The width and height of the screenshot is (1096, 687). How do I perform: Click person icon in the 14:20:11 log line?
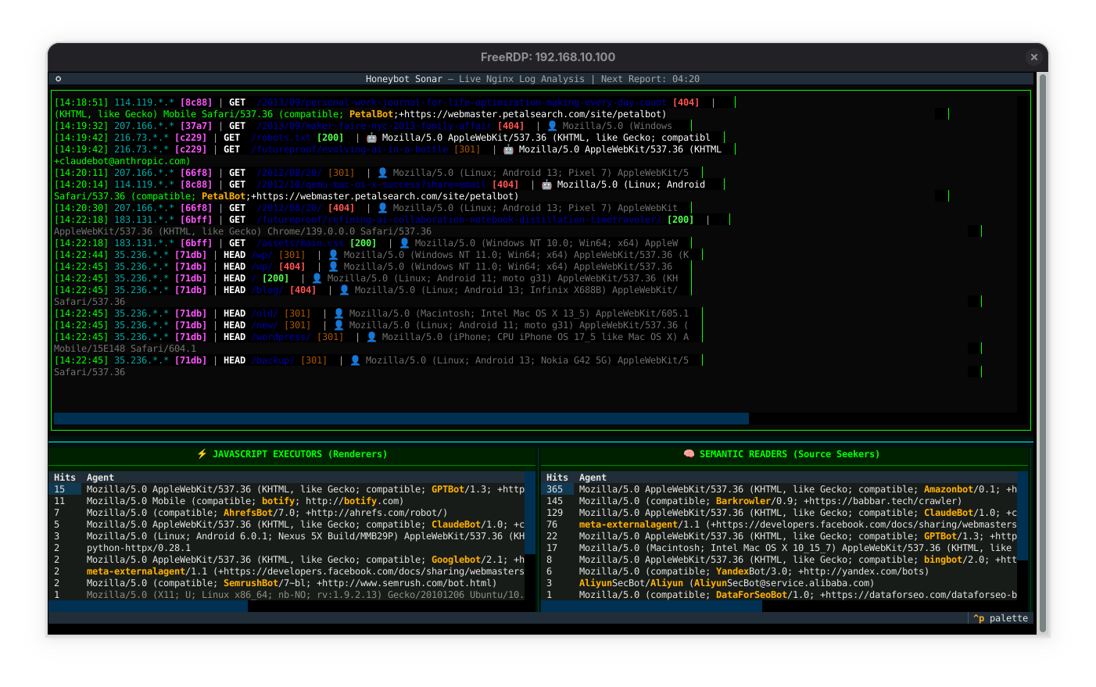[x=382, y=173]
